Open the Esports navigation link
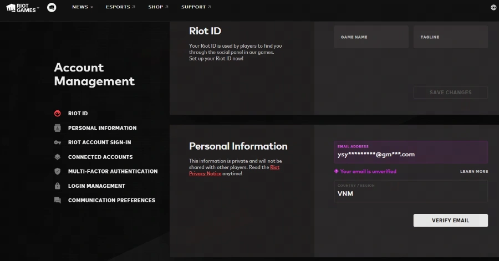The height and width of the screenshot is (261, 499). click(120, 7)
